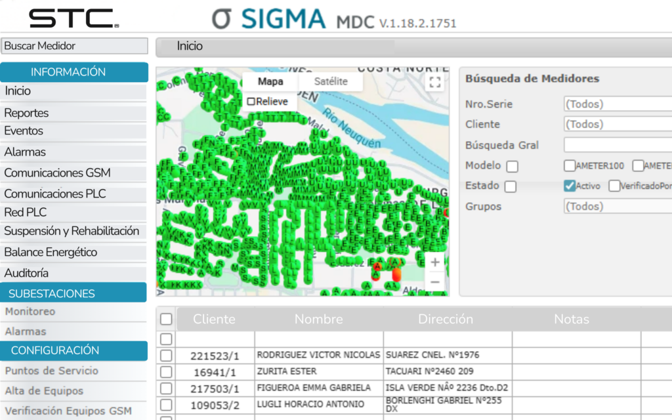The image size is (672, 420).
Task: Click address SUAREZ CNEL. Nº1976
Action: tap(432, 355)
